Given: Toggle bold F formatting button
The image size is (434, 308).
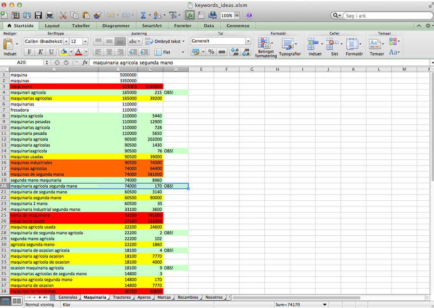Looking at the screenshot, I should click(x=29, y=52).
